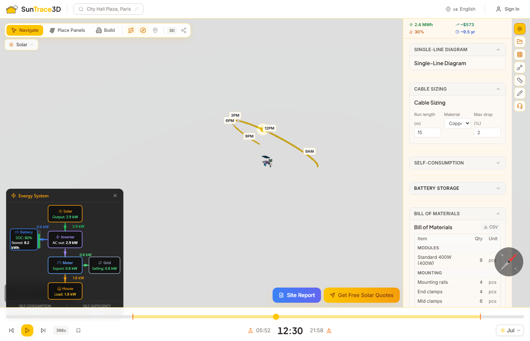This screenshot has height=341, width=530.
Task: Click the 9AM sun path label
Action: 310,151
